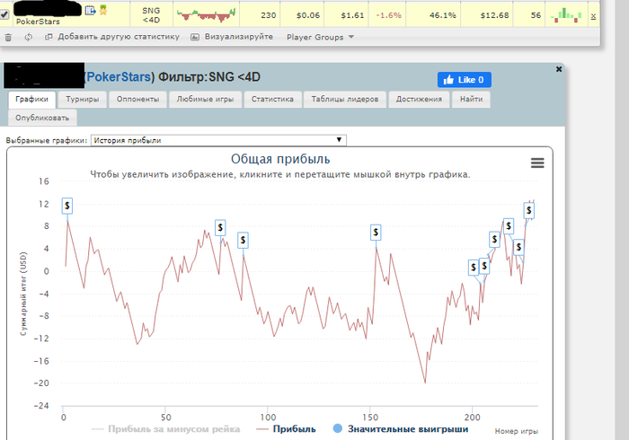629x440 pixels.
Task: Switch to the Таблицы лидеров tab
Action: click(345, 100)
